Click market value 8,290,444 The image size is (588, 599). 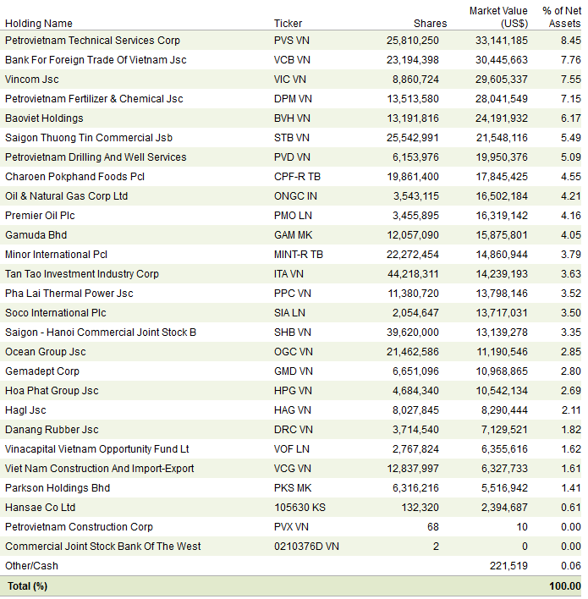[x=504, y=410]
